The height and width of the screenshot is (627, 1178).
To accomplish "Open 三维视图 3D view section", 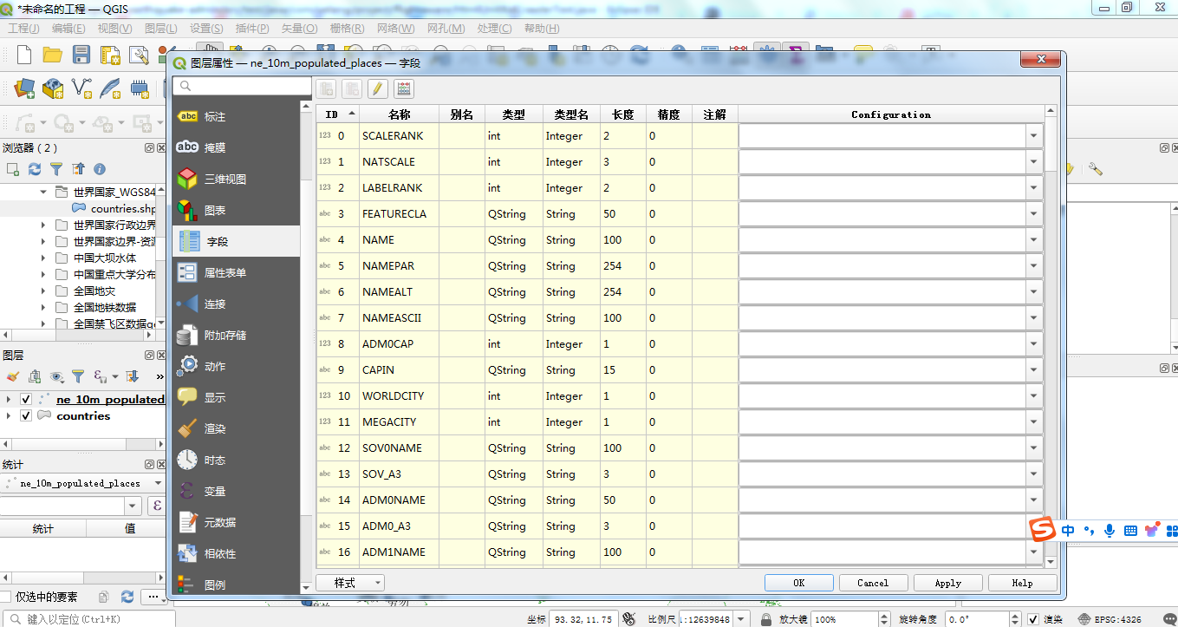I will [237, 179].
